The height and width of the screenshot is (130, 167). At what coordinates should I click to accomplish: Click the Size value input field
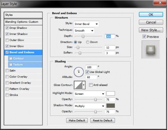click(110, 47)
